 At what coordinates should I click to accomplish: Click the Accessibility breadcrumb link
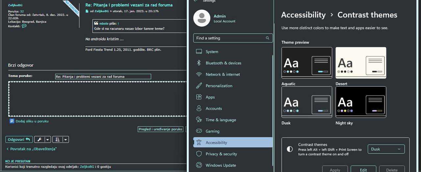point(303,15)
